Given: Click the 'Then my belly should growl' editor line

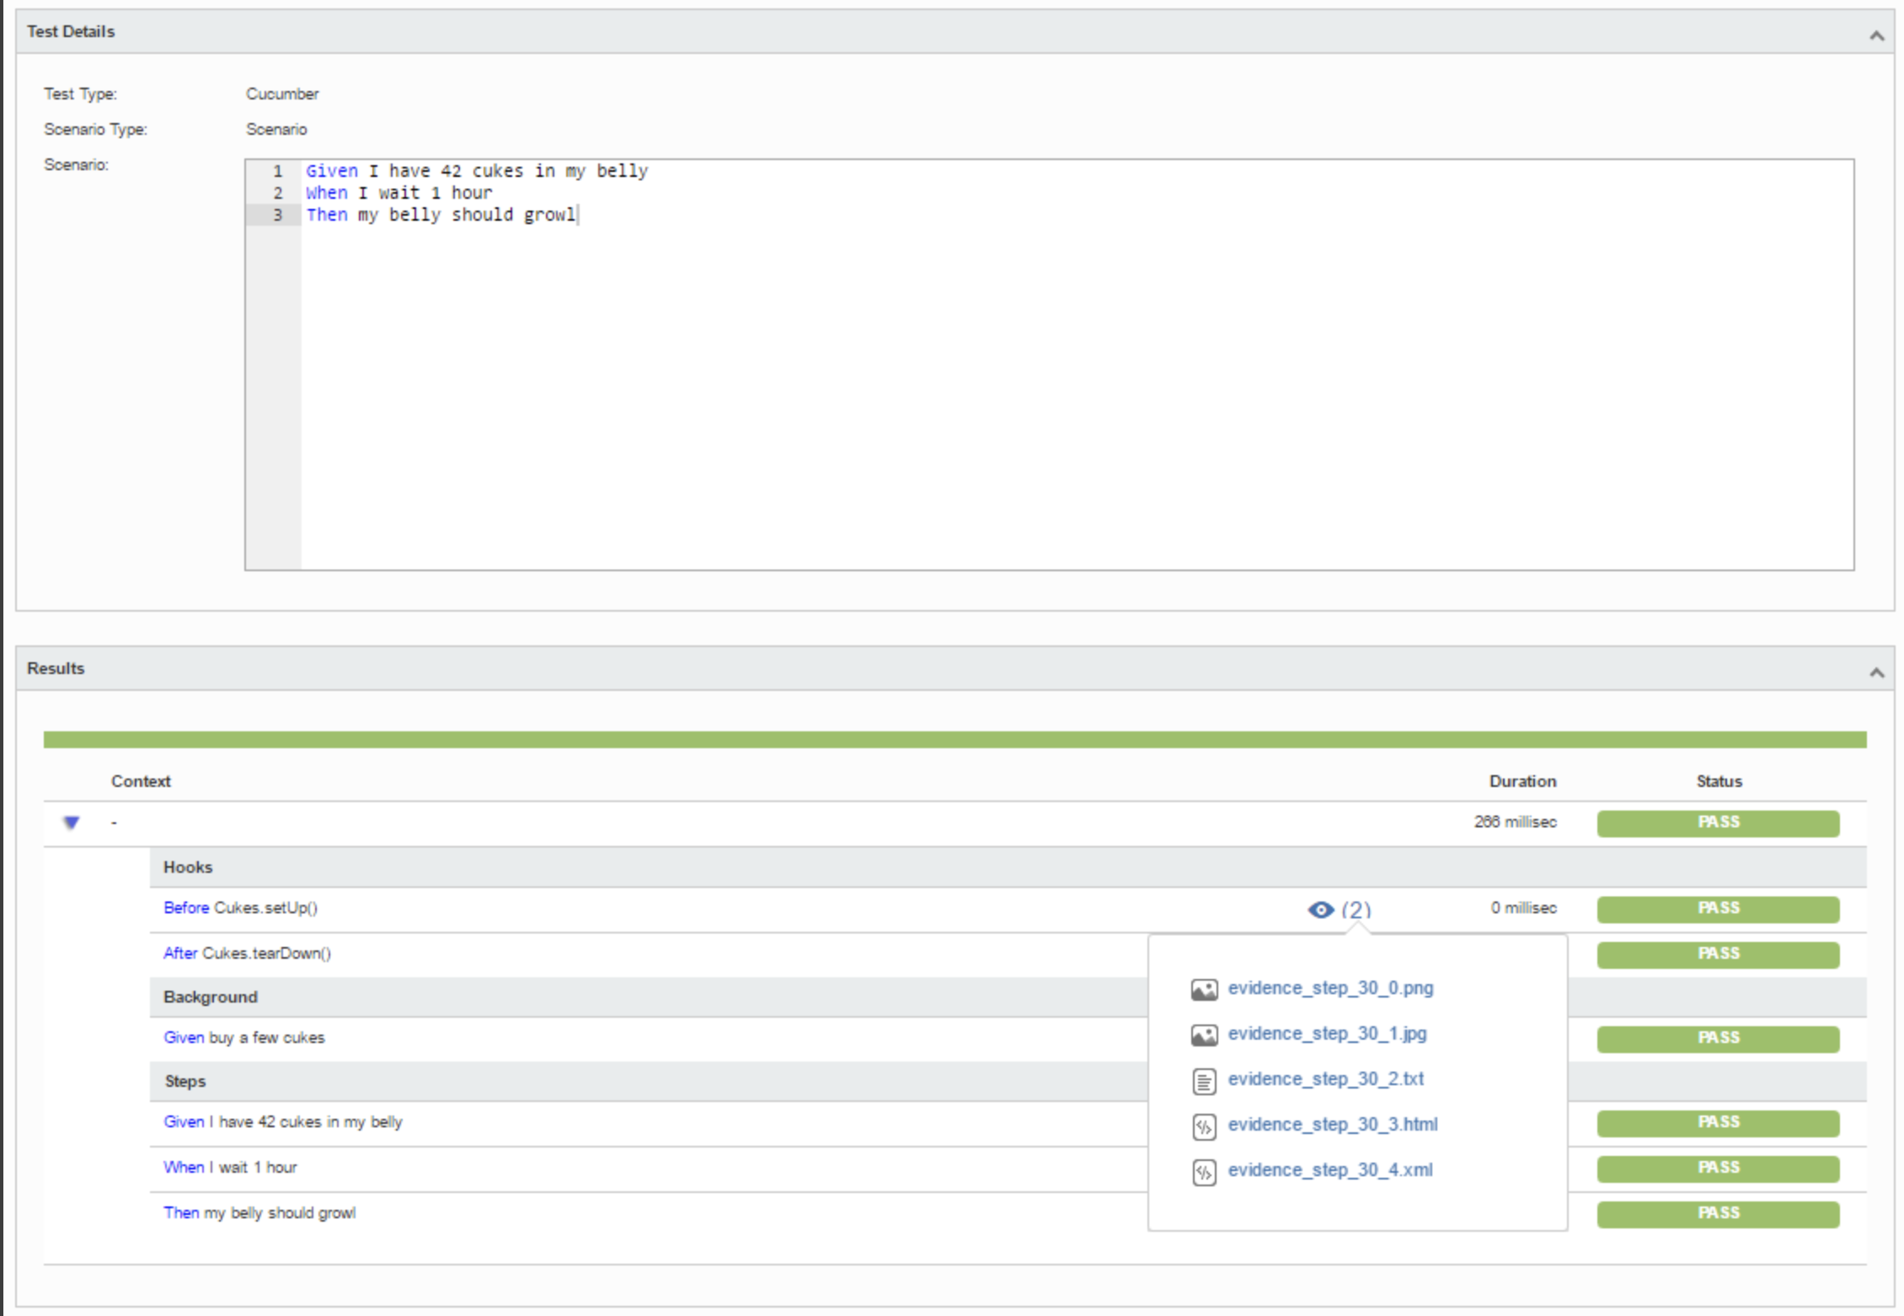Looking at the screenshot, I should pyautogui.click(x=441, y=215).
